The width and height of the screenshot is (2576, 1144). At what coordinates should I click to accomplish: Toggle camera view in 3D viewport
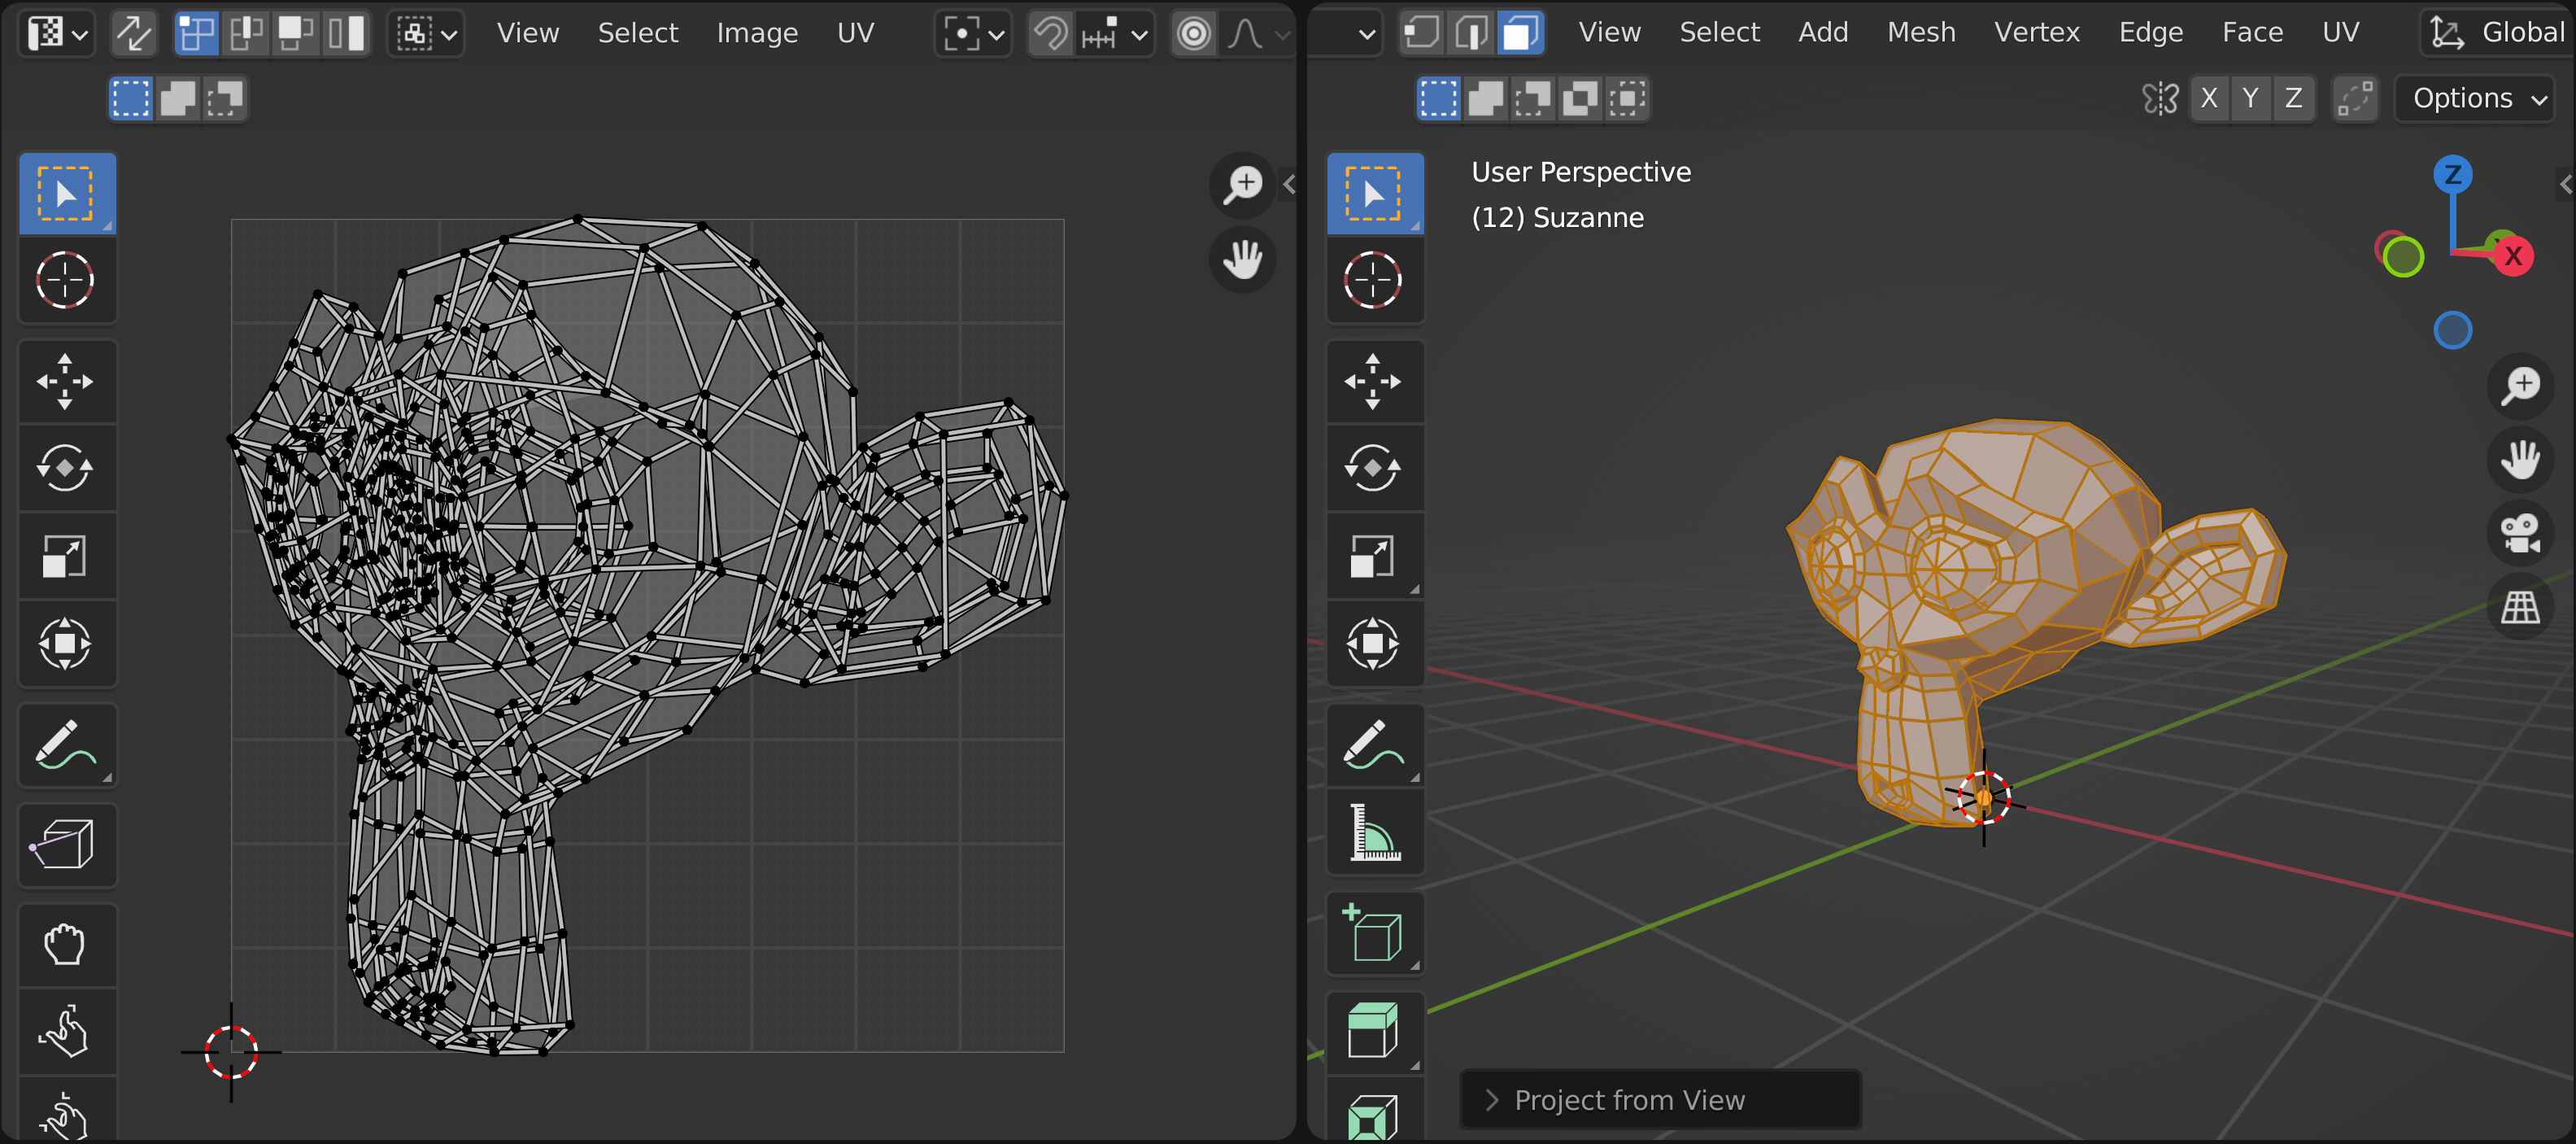(2519, 532)
